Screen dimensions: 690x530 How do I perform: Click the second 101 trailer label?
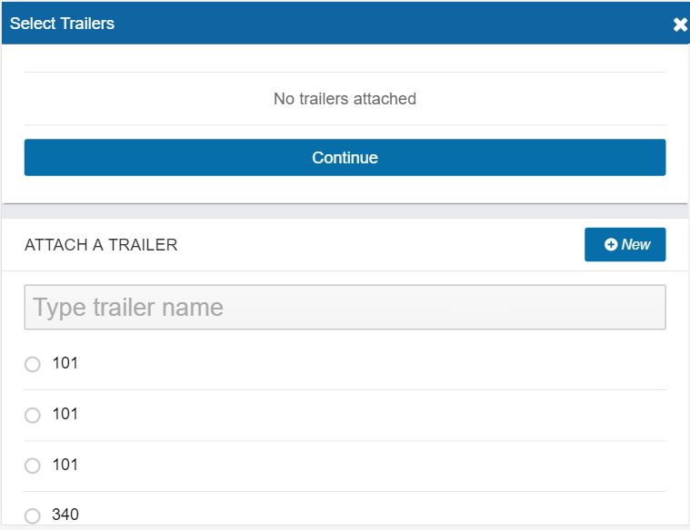pos(65,414)
